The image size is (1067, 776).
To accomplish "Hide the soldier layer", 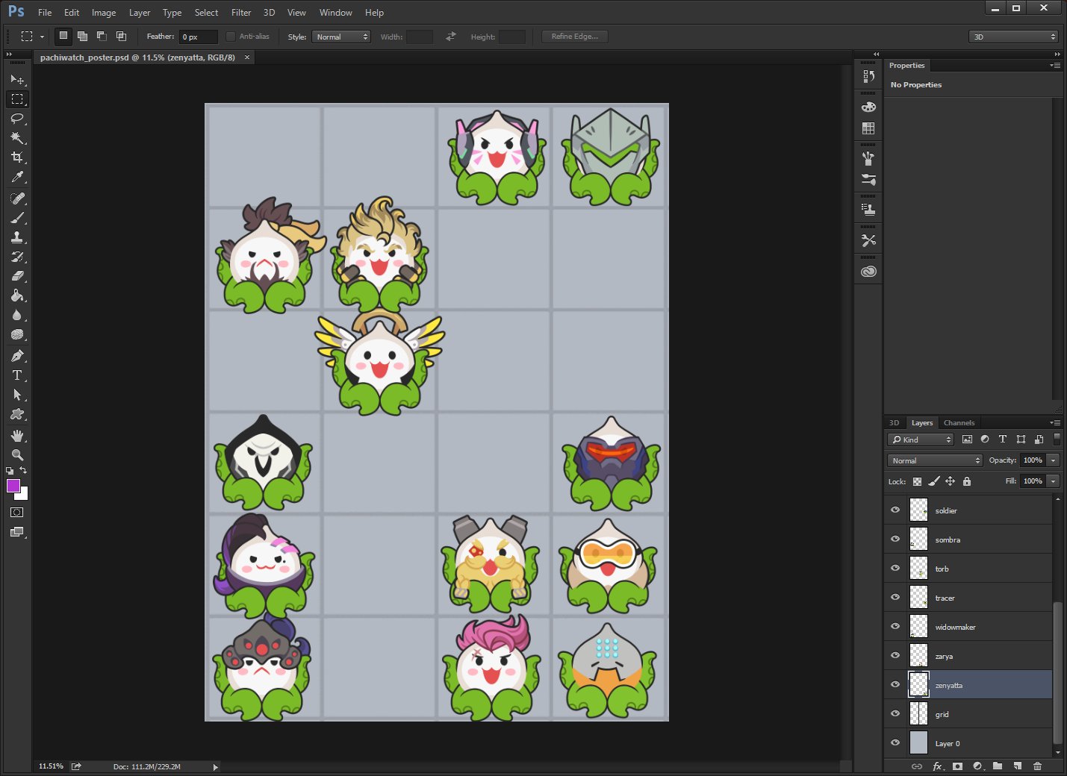I will click(895, 510).
